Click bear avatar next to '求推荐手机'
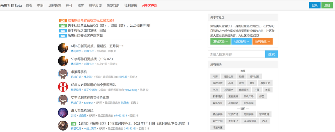335x132 pixels. pyautogui.click(x=63, y=74)
